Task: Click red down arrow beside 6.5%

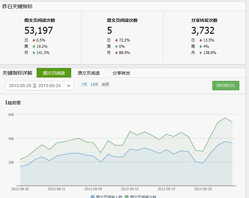Action: 34,40
